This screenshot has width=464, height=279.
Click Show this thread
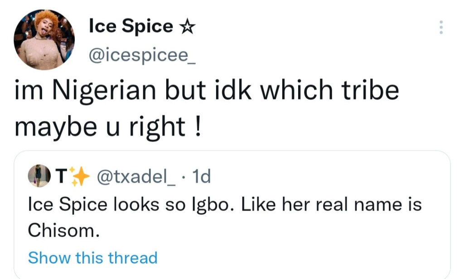tap(92, 257)
